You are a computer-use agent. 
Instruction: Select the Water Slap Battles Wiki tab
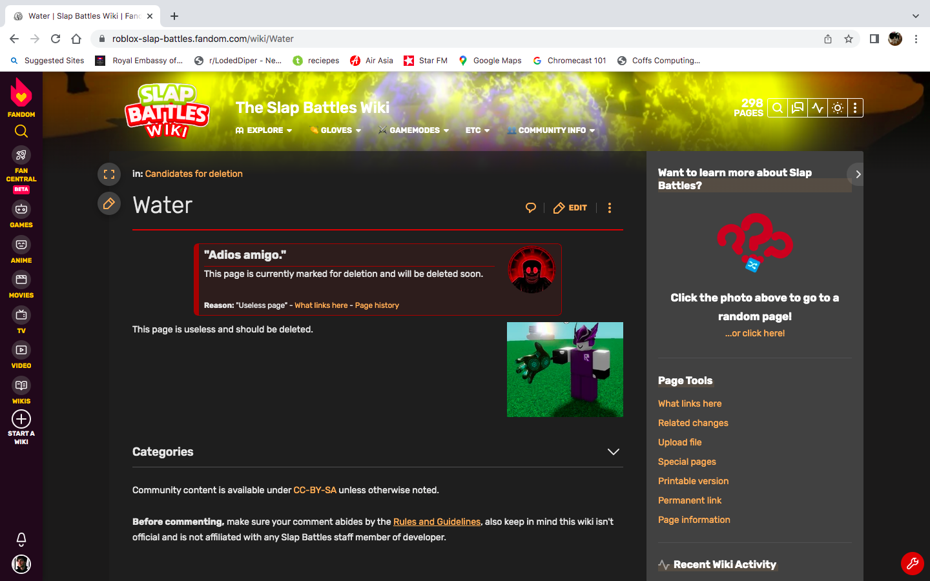click(84, 16)
